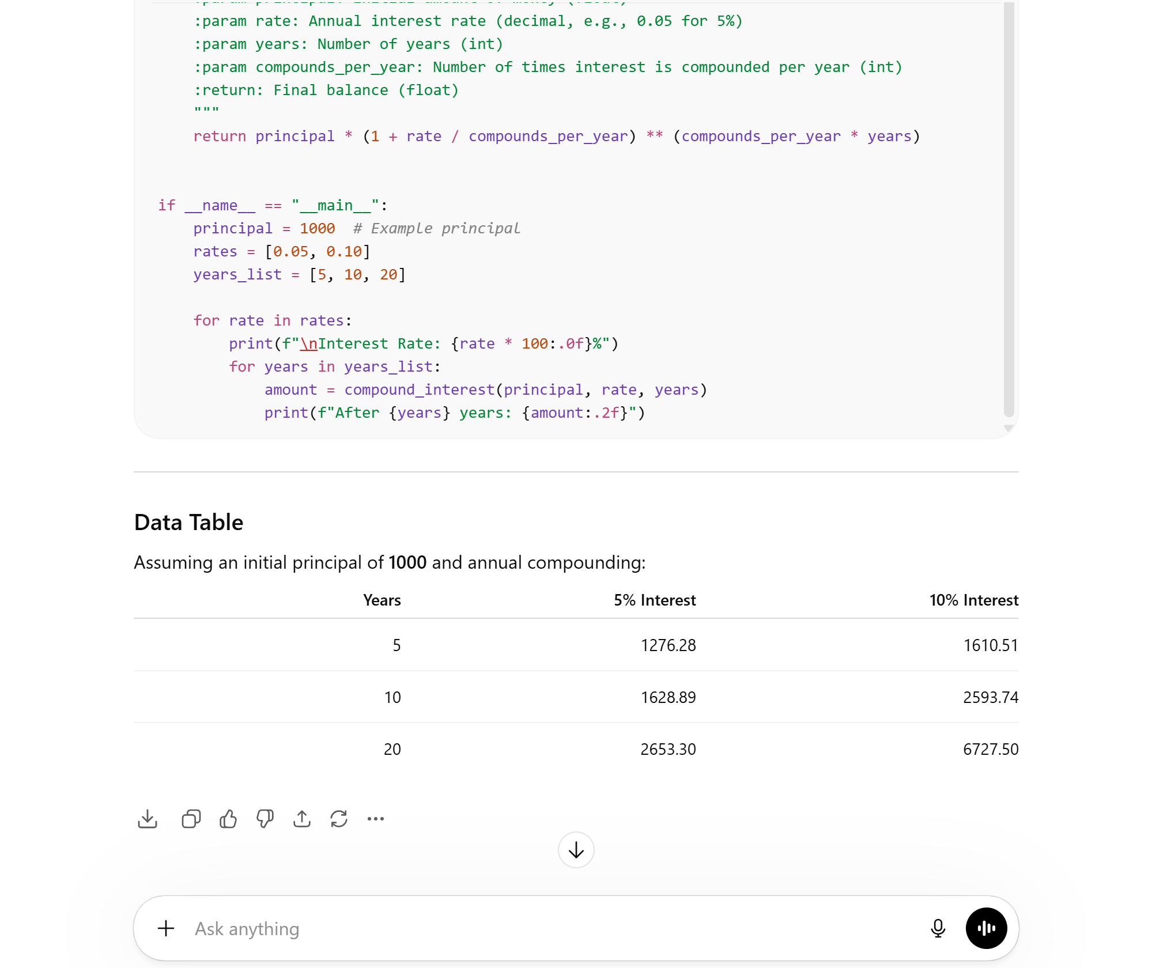Viewport: 1167px width, 968px height.
Task: Give the response a thumbs up
Action: click(228, 819)
